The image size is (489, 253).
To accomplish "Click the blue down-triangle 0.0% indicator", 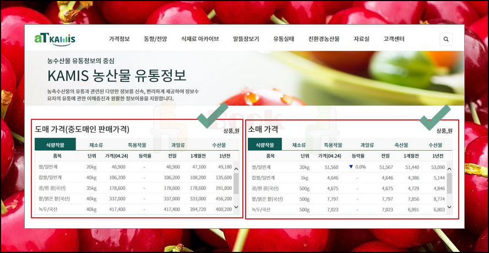I will pyautogui.click(x=357, y=167).
